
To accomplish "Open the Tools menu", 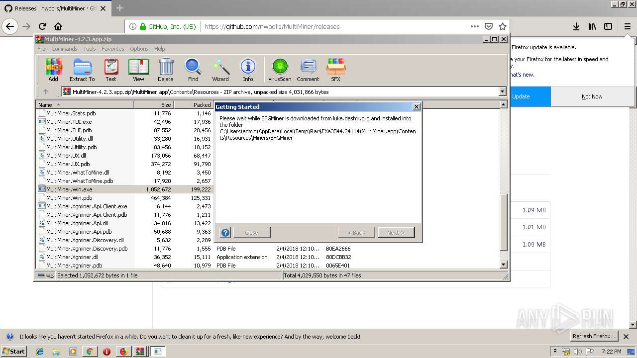I will (x=90, y=49).
